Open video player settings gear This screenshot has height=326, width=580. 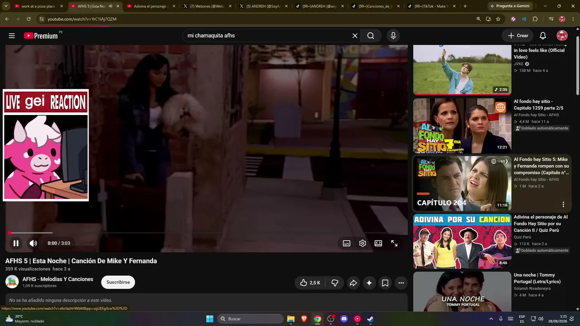362,243
